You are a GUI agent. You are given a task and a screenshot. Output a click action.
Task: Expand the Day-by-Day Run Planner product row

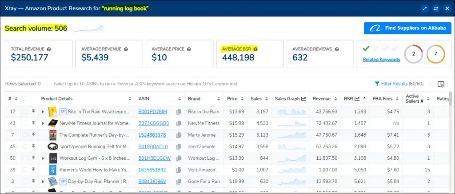pos(43,181)
